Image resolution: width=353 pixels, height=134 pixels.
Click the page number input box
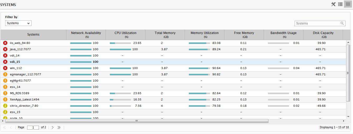tap(33, 127)
